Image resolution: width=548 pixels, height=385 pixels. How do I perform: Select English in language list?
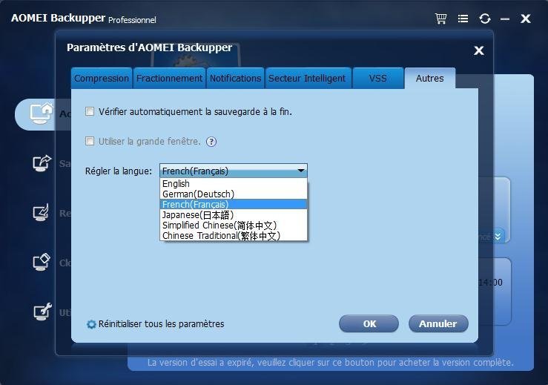234,183
